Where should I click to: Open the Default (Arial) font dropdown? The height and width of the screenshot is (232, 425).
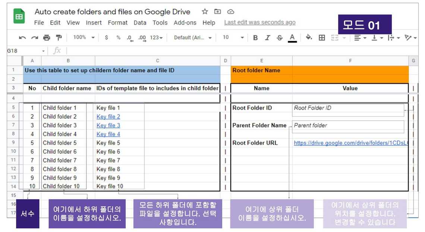coord(193,38)
